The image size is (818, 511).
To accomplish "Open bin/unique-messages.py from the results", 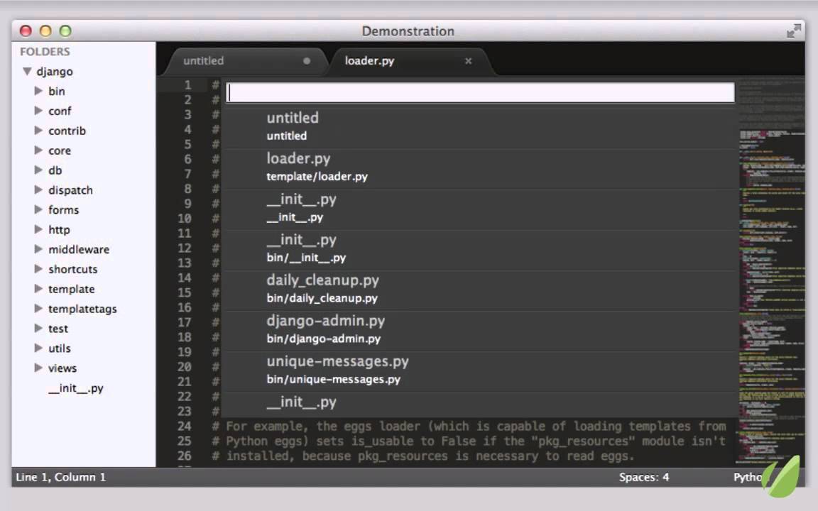I will coord(481,370).
